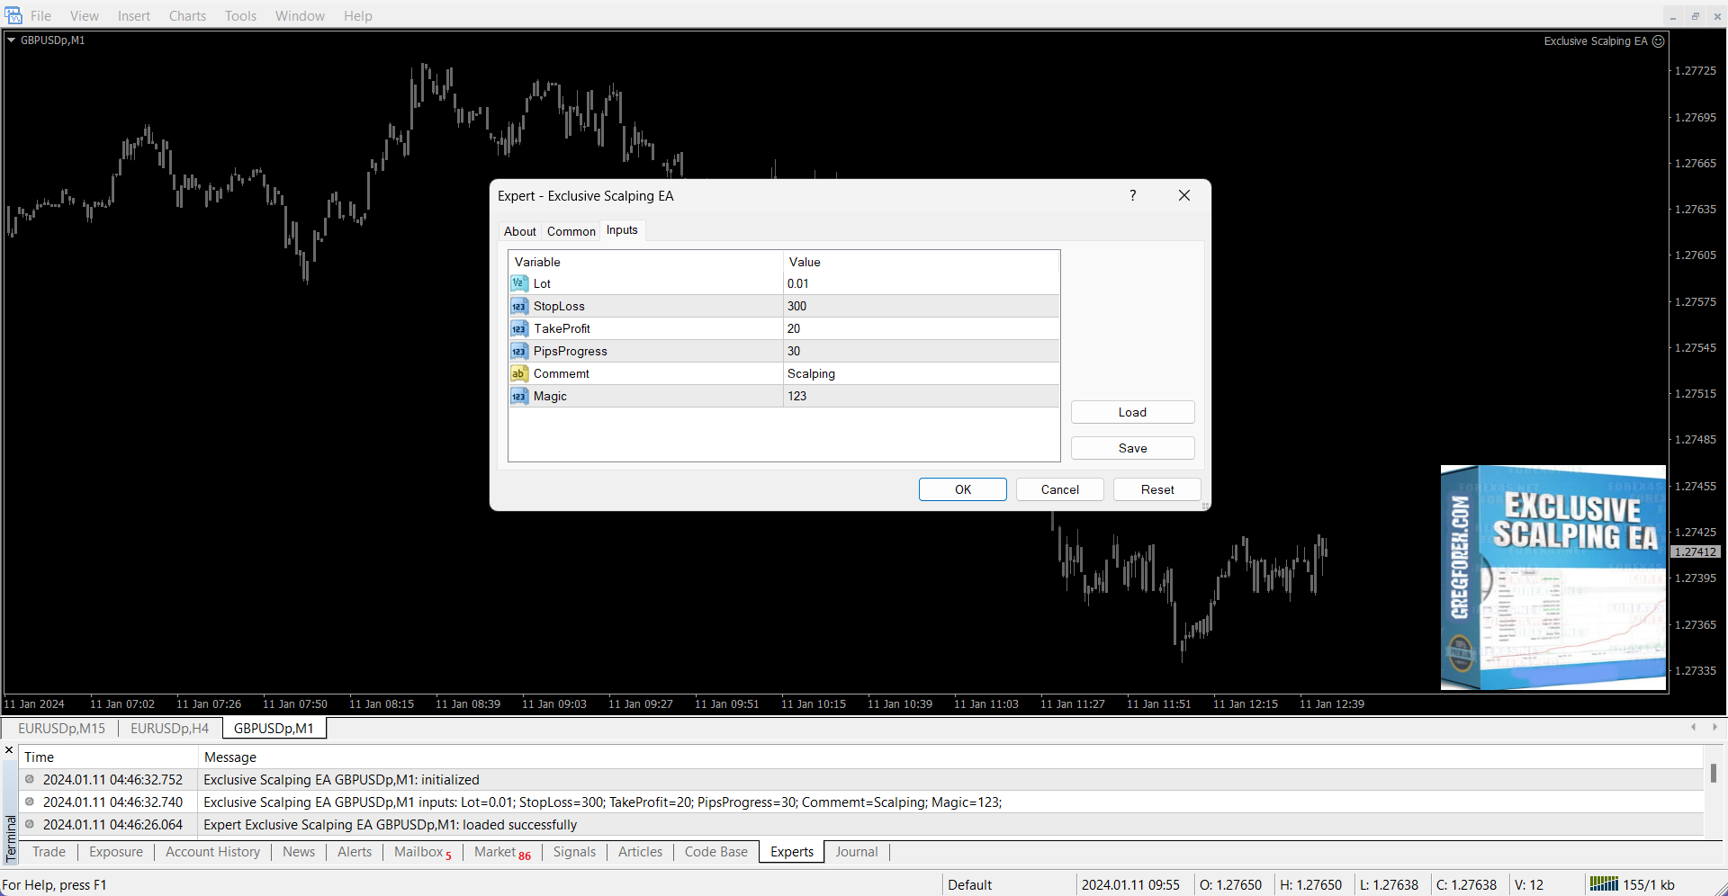The height and width of the screenshot is (896, 1728).
Task: Click the Magic integer icon
Action: (519, 396)
